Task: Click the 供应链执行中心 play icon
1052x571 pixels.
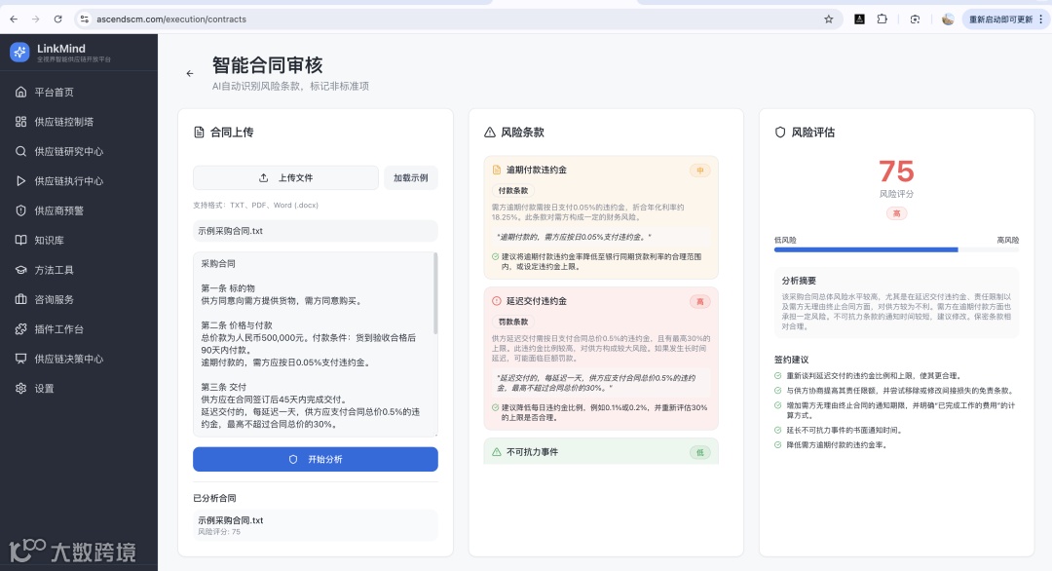Action: 20,180
